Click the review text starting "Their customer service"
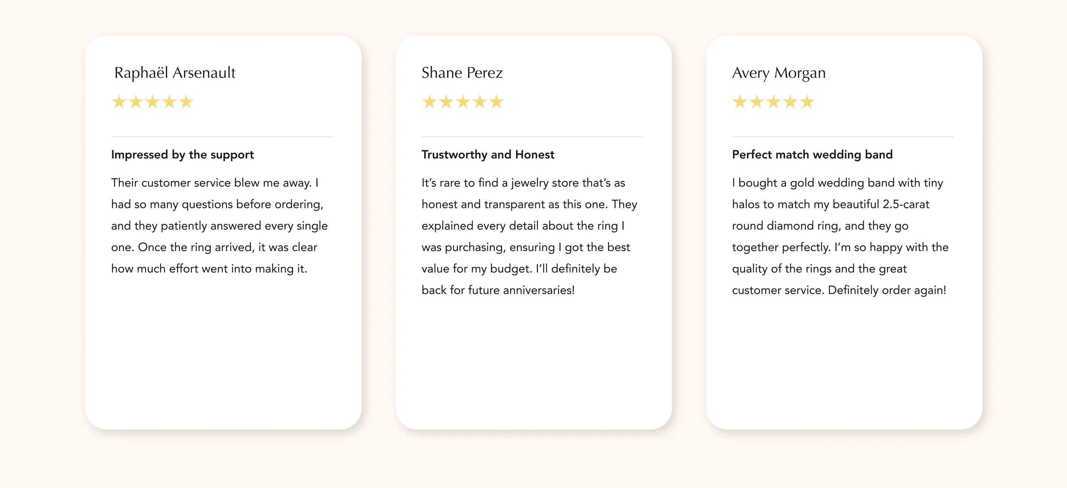This screenshot has height=488, width=1067. coord(219,225)
